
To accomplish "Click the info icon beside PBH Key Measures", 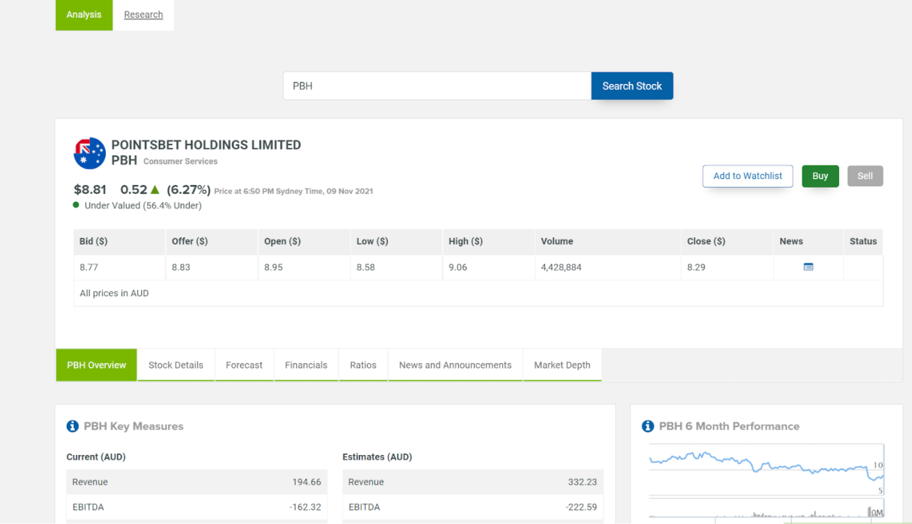I will pyautogui.click(x=72, y=426).
